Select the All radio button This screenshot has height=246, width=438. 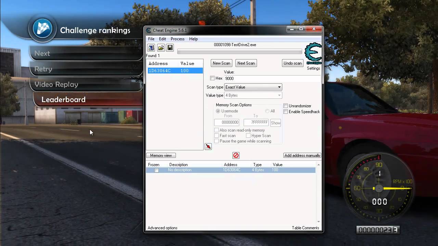click(267, 111)
